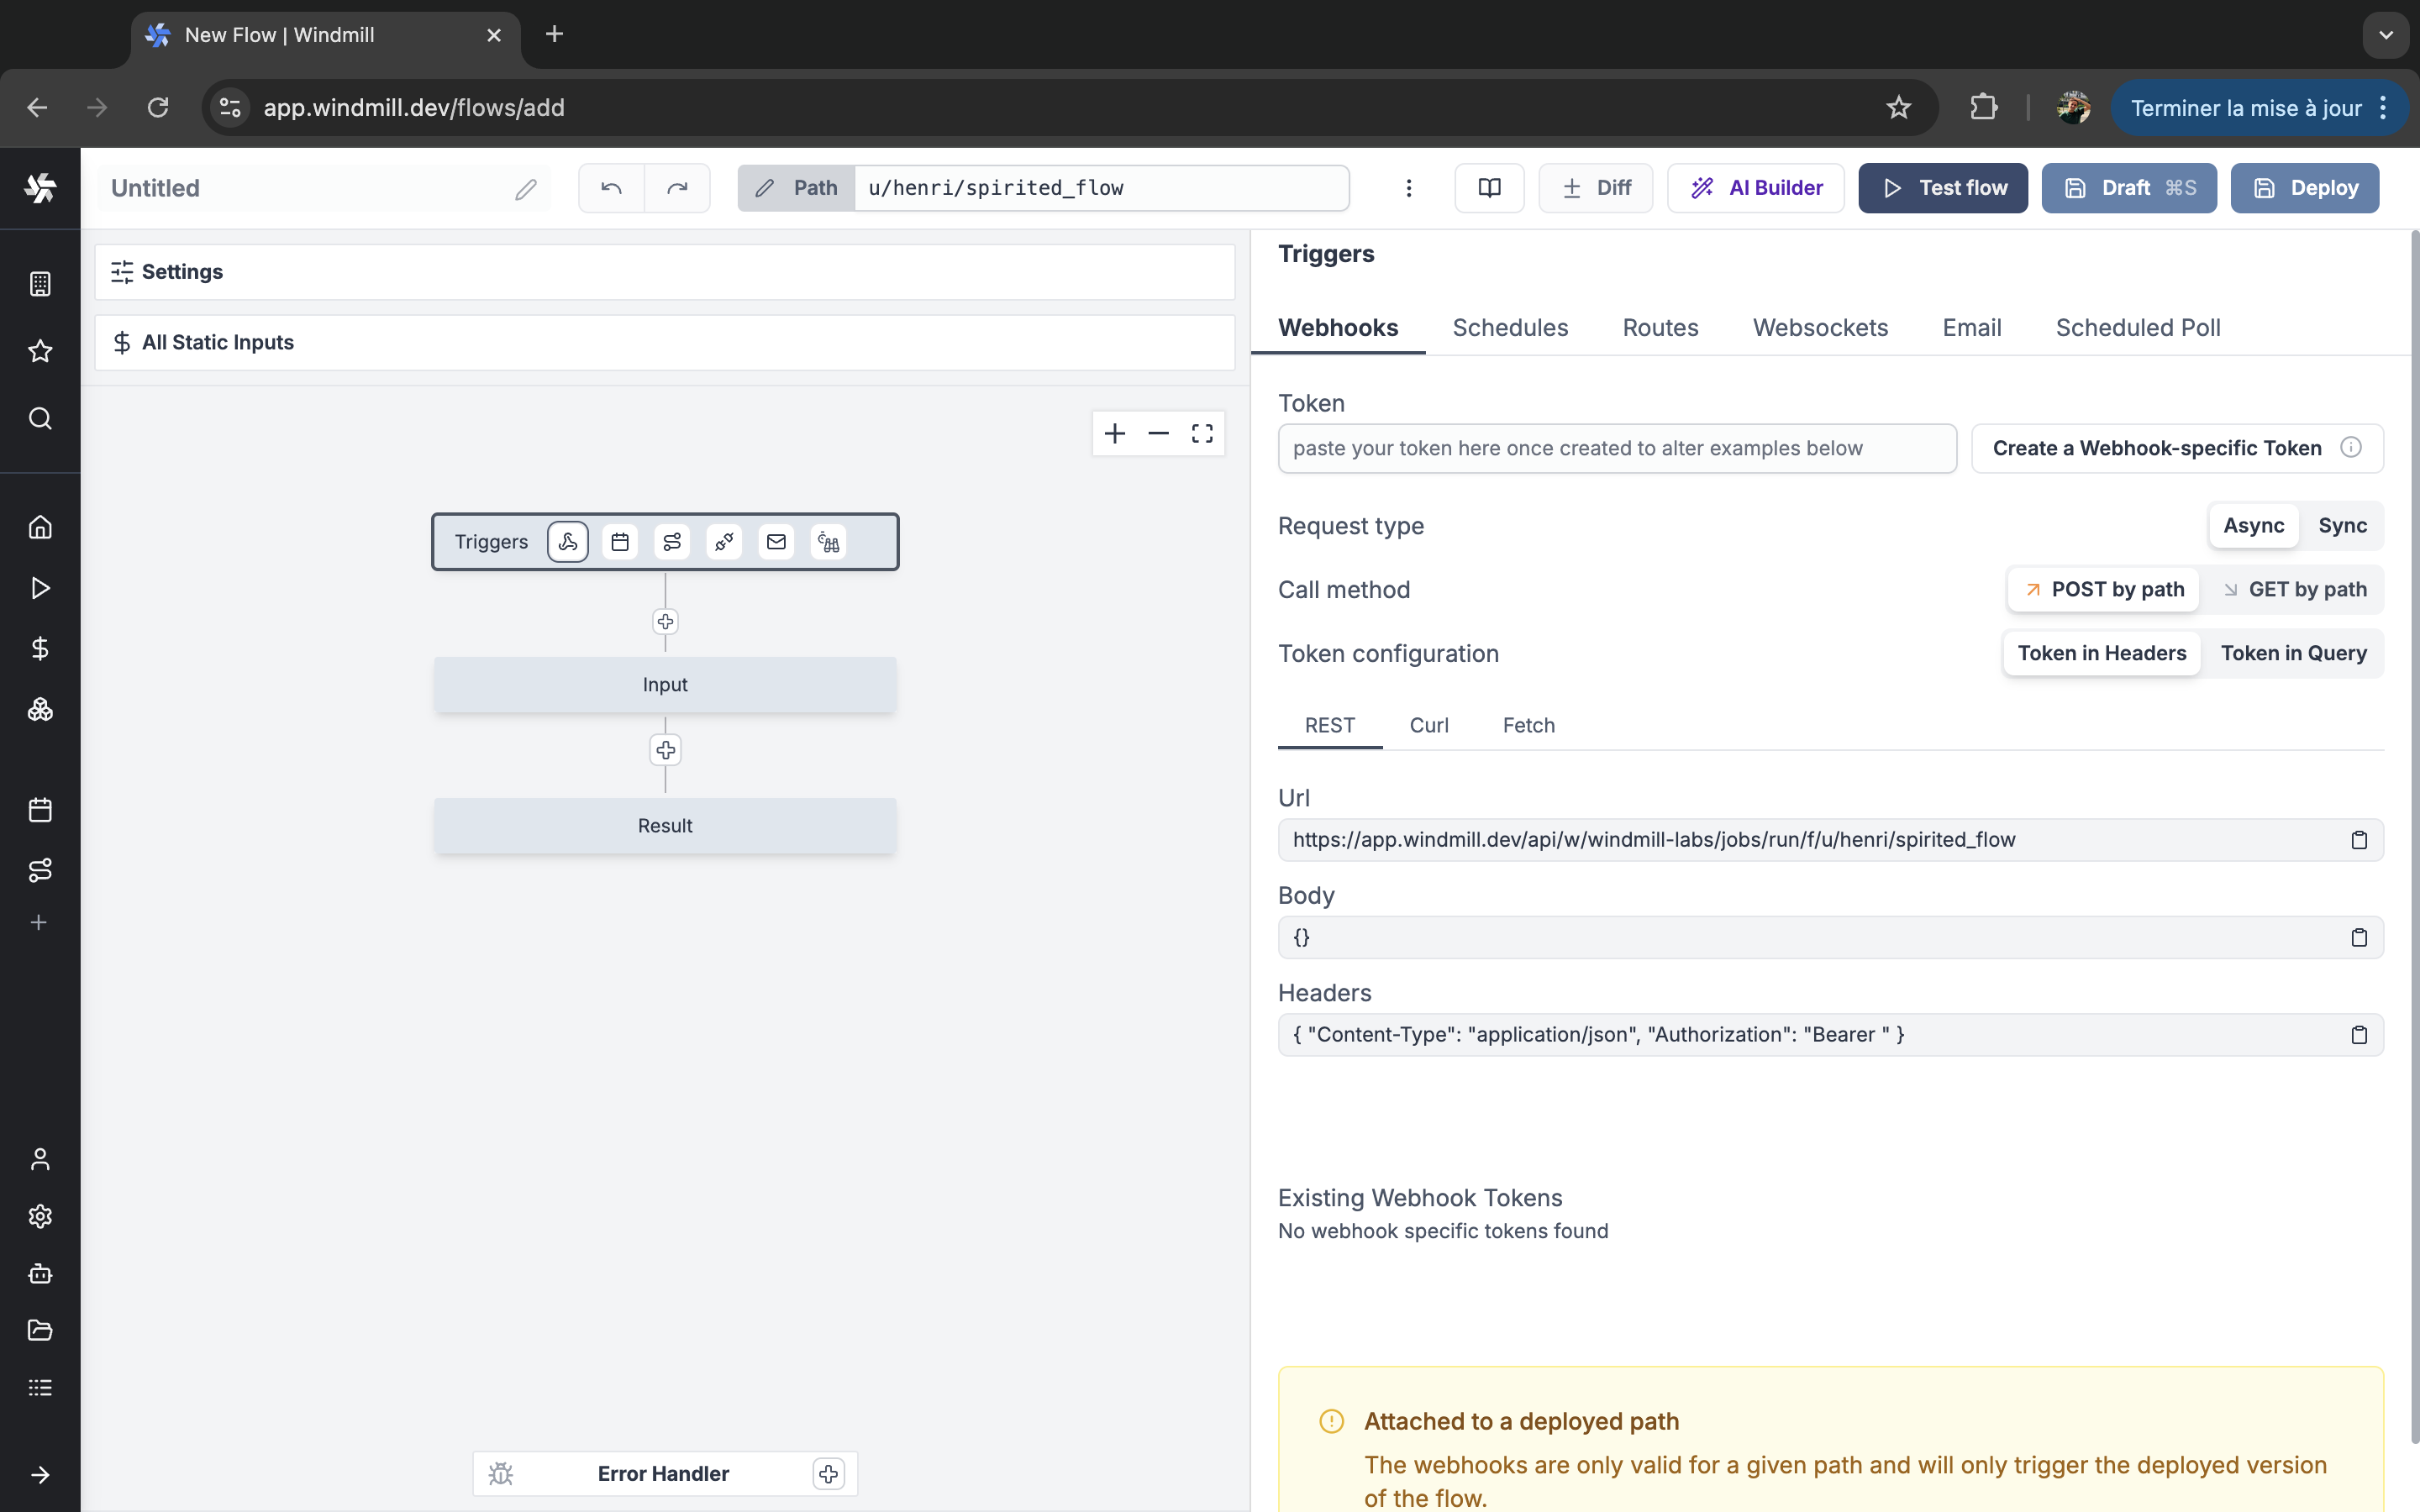Copy the Headers value to clipboard
Image resolution: width=2420 pixels, height=1512 pixels.
tap(2358, 1035)
